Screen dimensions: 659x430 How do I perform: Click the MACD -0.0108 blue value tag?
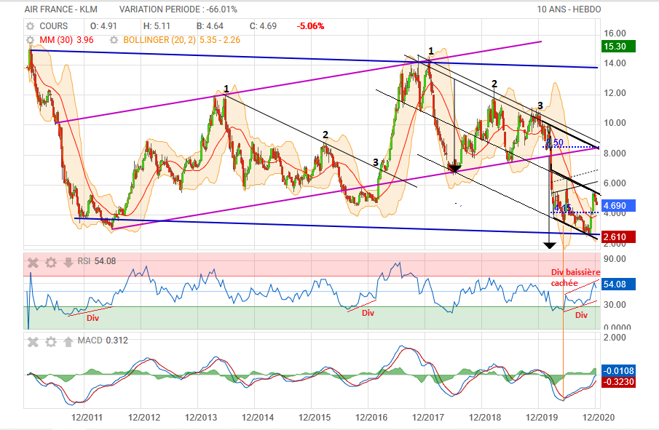pos(618,371)
